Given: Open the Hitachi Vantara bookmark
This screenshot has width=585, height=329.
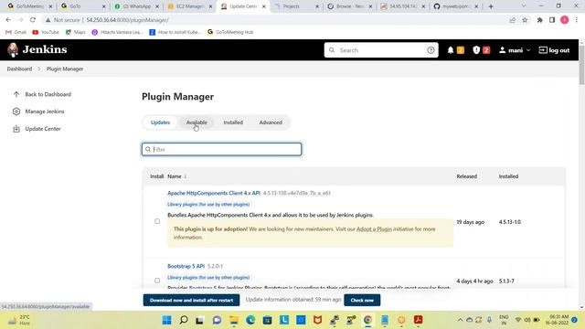Looking at the screenshot, I should pyautogui.click(x=117, y=32).
